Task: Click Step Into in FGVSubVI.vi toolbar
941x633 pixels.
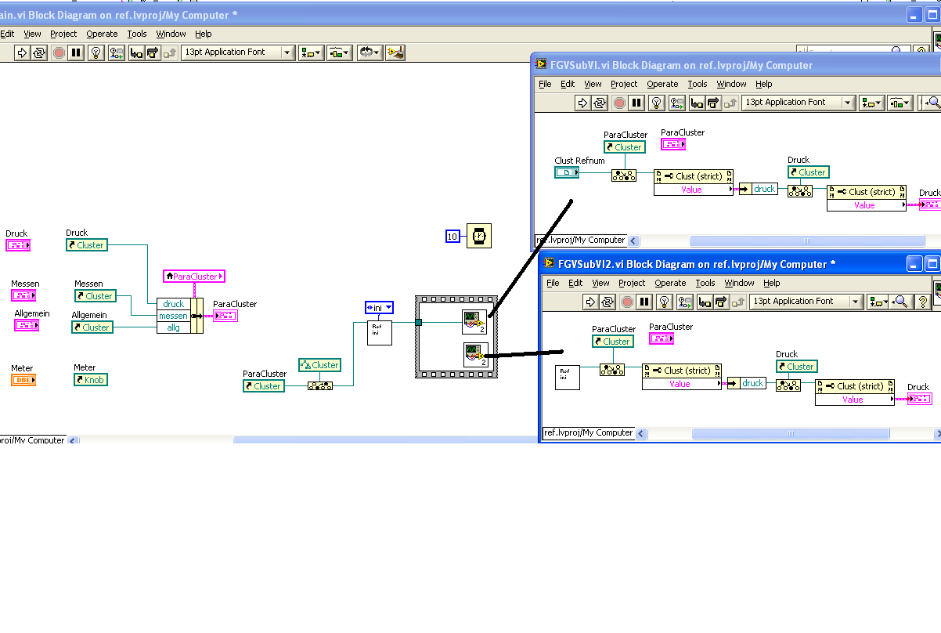Action: pyautogui.click(x=697, y=103)
